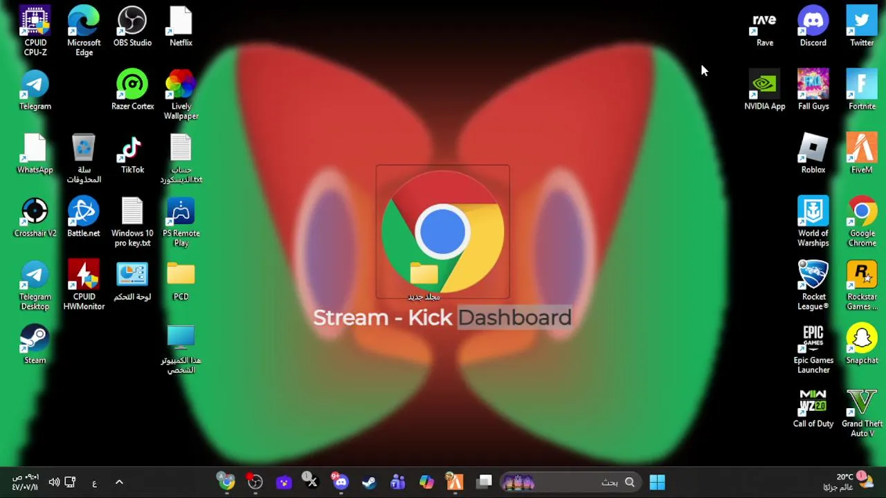Image resolution: width=886 pixels, height=498 pixels.
Task: Open the taskbar clock and date
Action: click(26, 482)
